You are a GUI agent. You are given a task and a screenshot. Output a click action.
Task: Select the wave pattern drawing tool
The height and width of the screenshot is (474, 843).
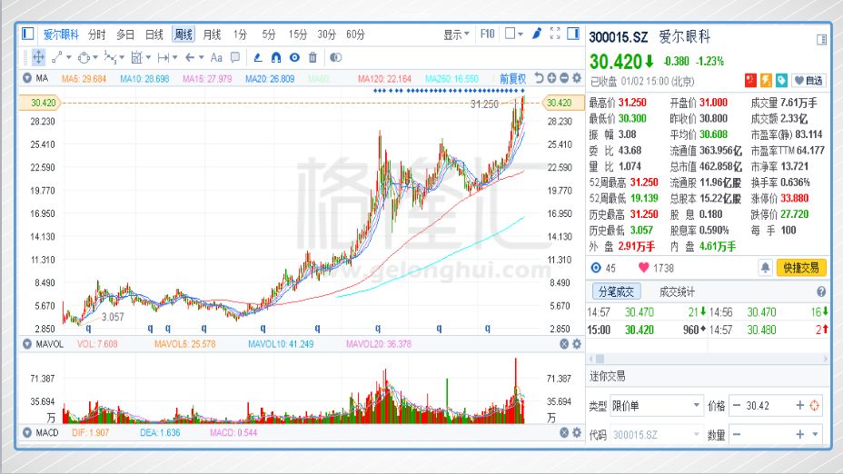point(110,57)
